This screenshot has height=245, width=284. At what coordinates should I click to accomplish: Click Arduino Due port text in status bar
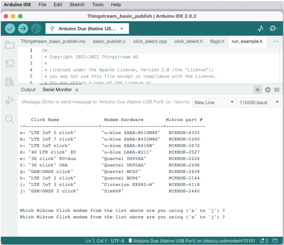(x=194, y=241)
